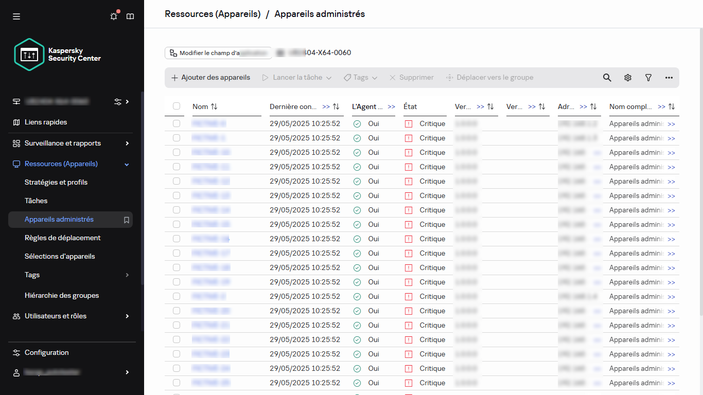
Task: Click the Ajouter des appareils button
Action: pyautogui.click(x=212, y=77)
